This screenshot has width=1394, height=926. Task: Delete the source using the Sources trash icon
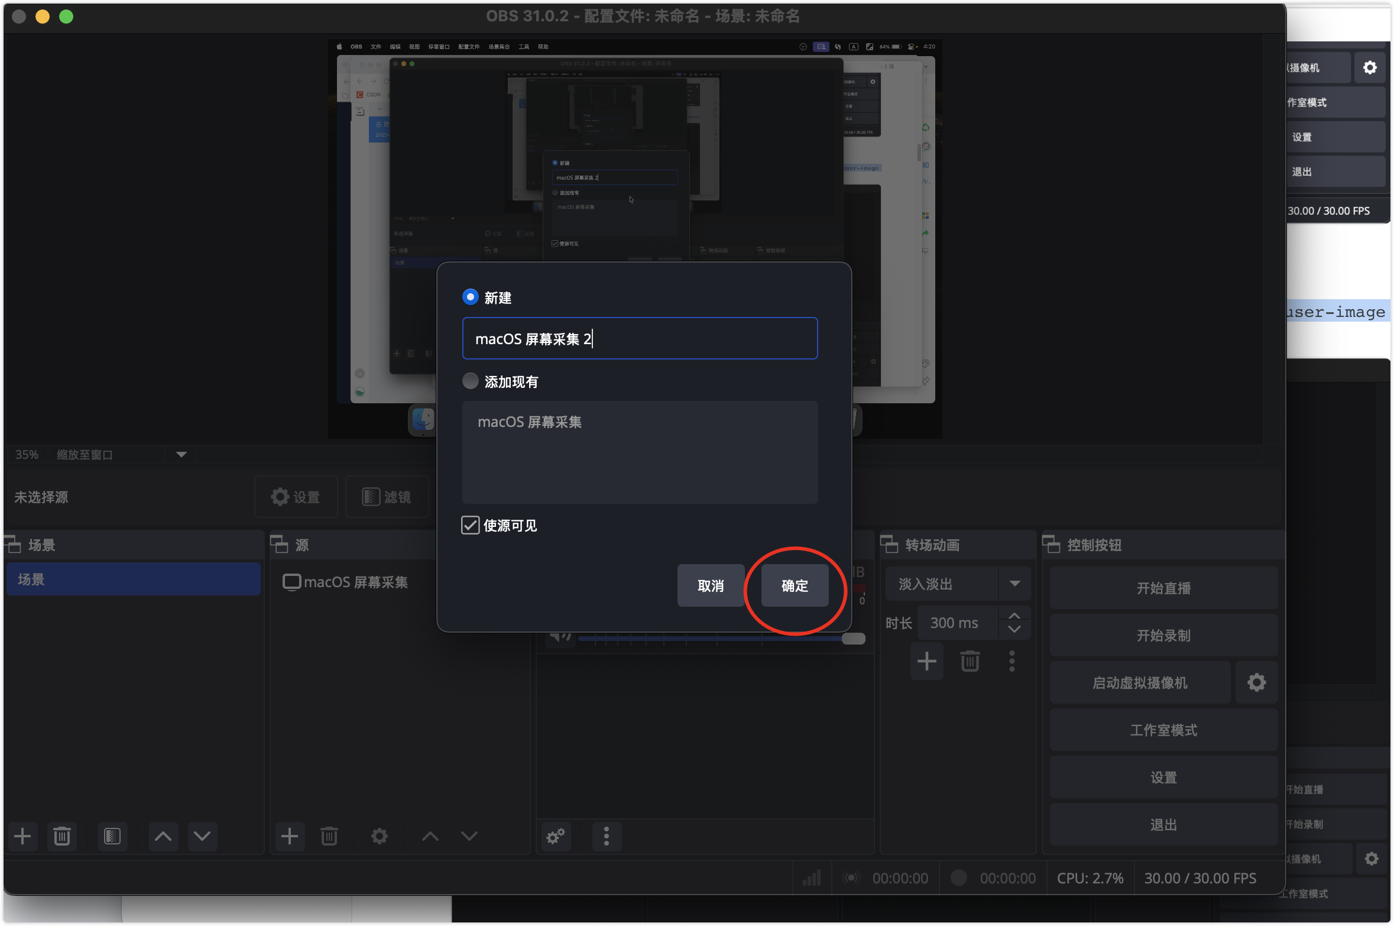pos(329,836)
